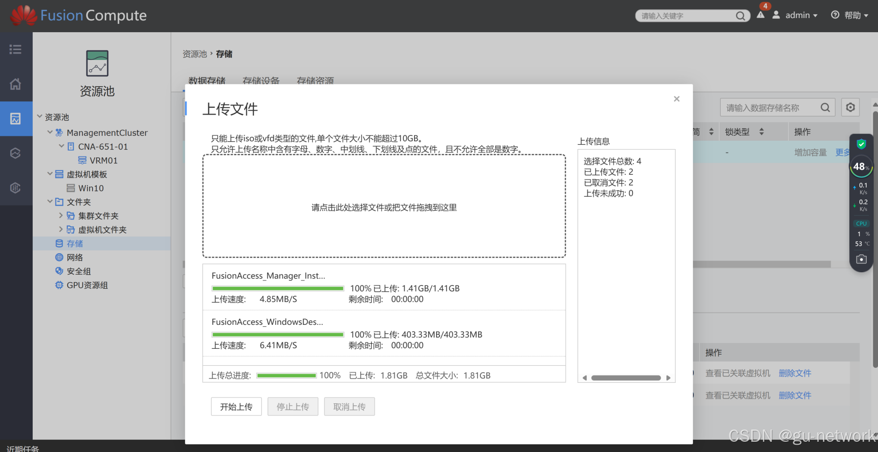Click FusionAccess_WindowsDes upload progress bar
The height and width of the screenshot is (452, 878).
pos(278,335)
